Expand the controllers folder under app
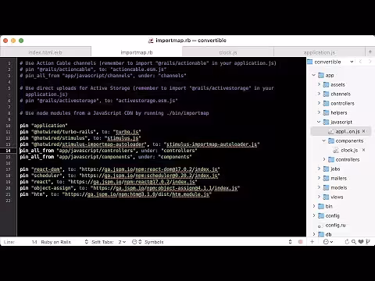 click(x=319, y=103)
